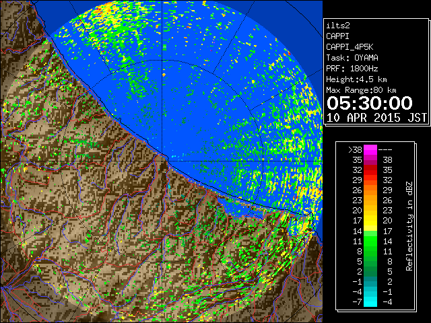The width and height of the screenshot is (431, 323).
Task: Click the 'Max Range:80 km' line
Action: pyautogui.click(x=361, y=90)
